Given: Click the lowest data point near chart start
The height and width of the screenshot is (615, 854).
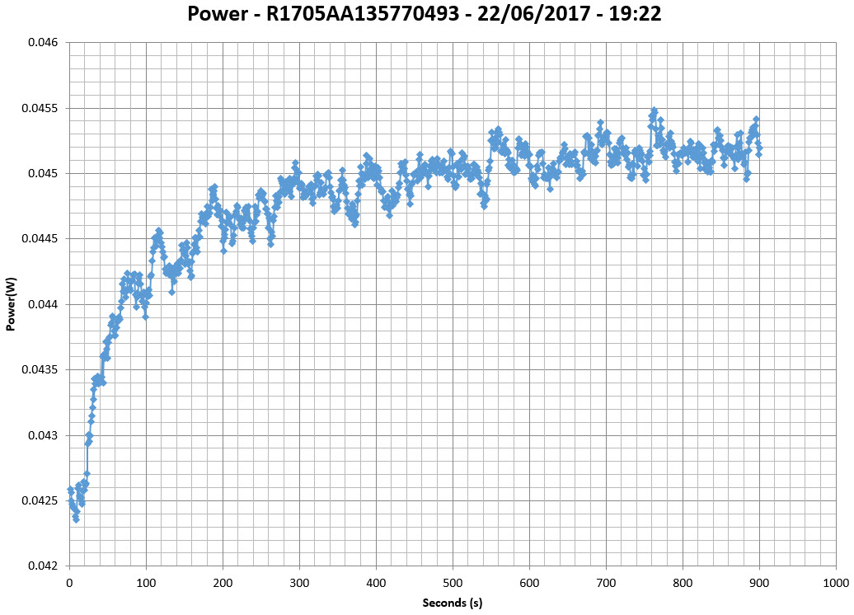Looking at the screenshot, I should [x=76, y=519].
